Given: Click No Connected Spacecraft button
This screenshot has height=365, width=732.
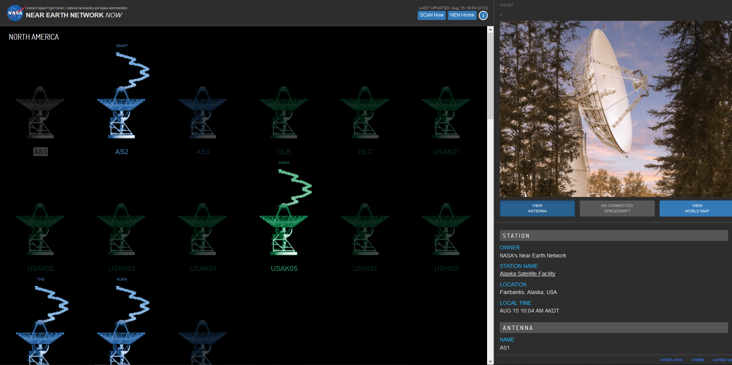Looking at the screenshot, I should [617, 209].
